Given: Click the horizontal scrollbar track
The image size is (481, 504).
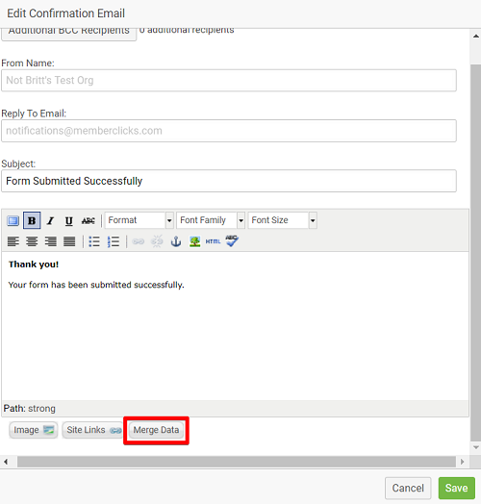Looking at the screenshot, I should coord(237,462).
